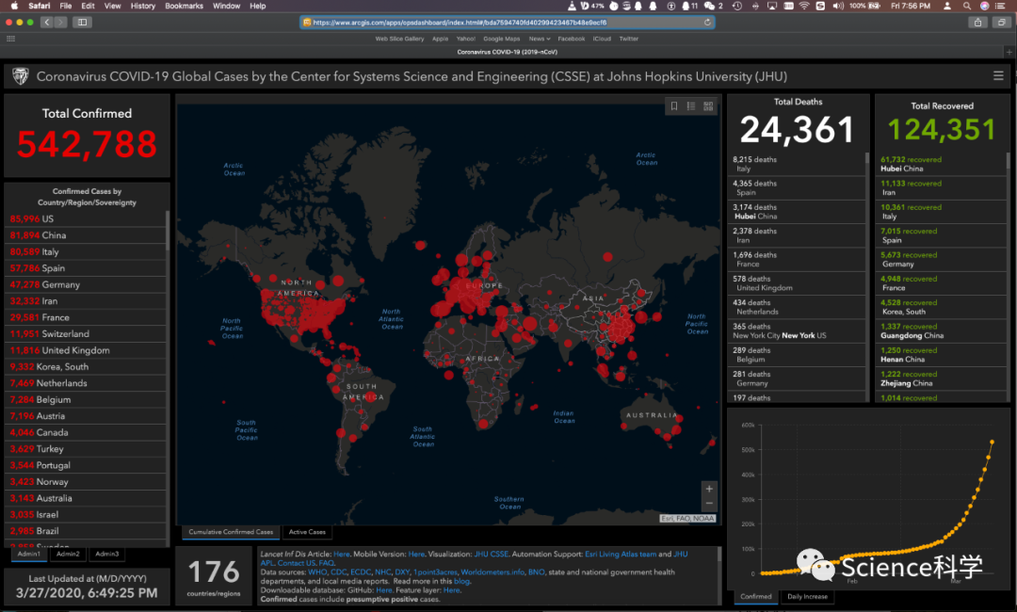Open the favorites grid icon
This screenshot has width=1017, height=612.
10,39
